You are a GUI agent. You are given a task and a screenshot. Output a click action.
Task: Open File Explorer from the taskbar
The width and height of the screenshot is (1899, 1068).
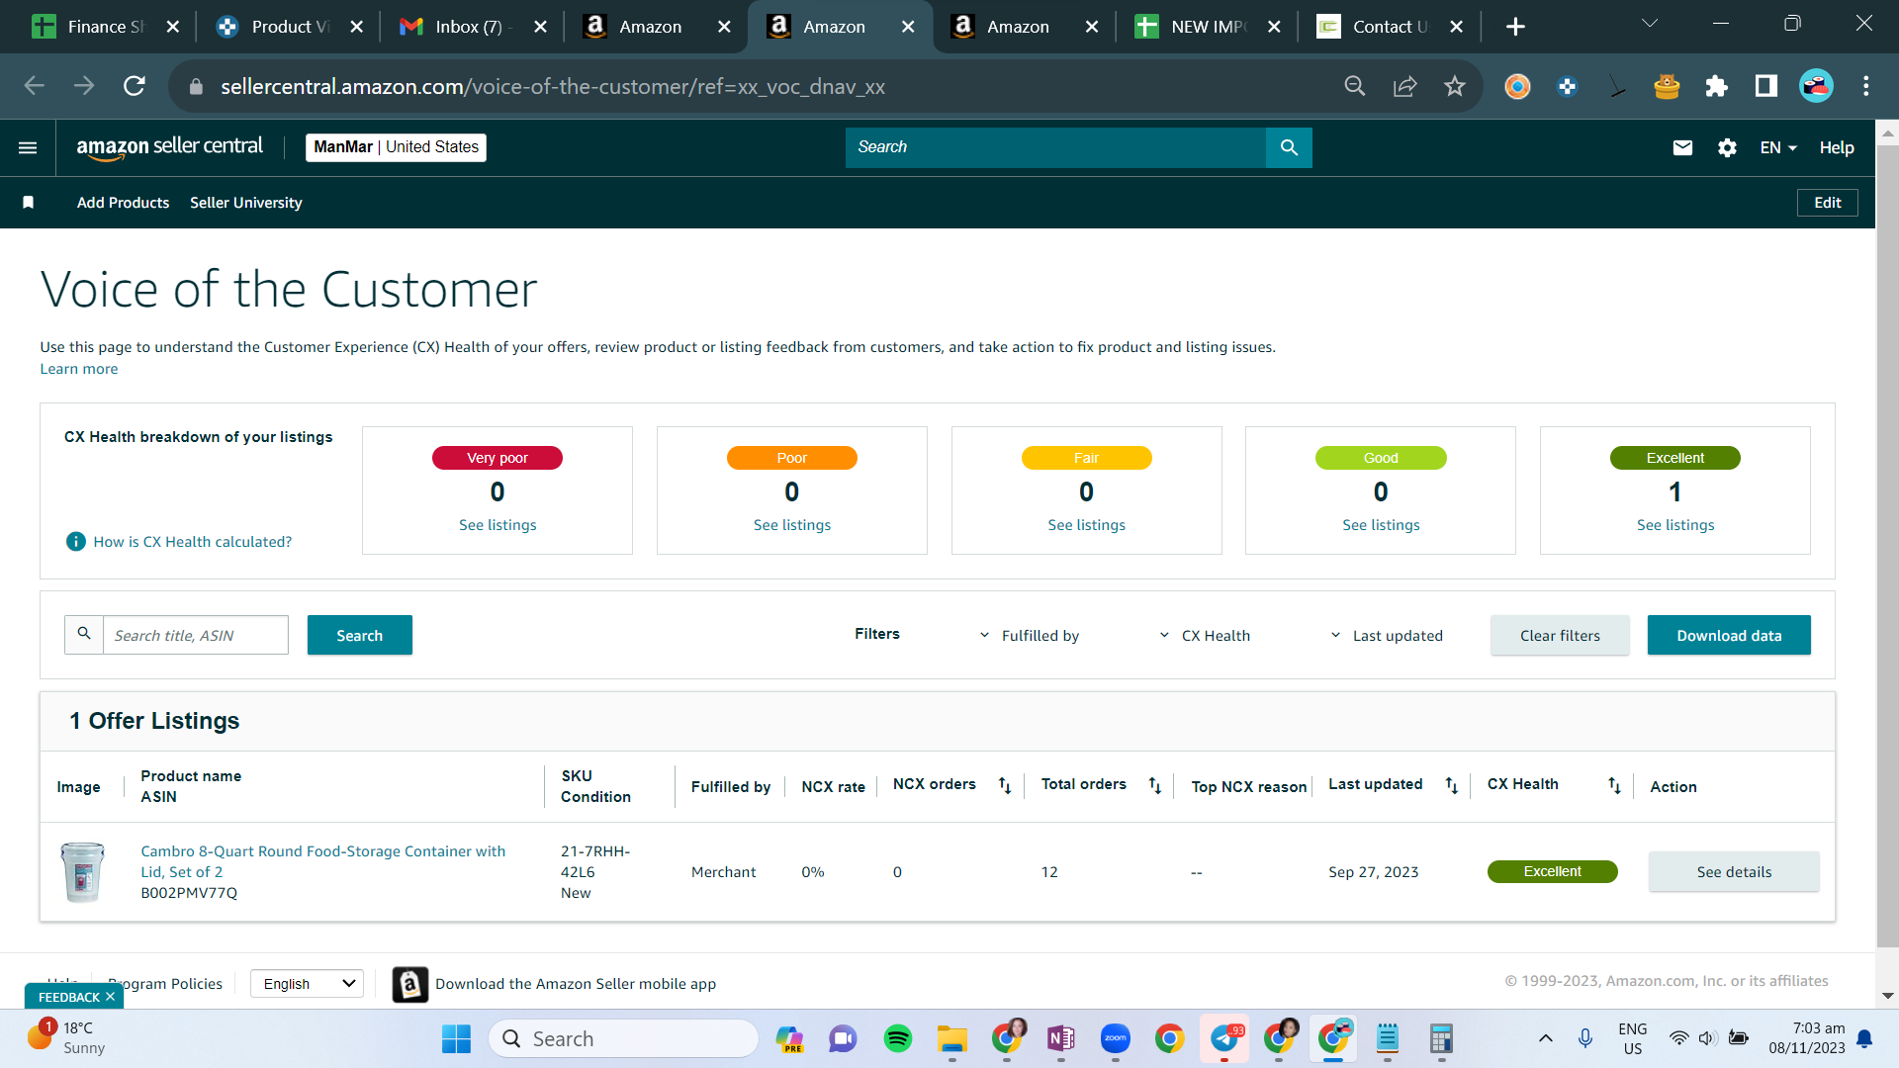tap(952, 1038)
